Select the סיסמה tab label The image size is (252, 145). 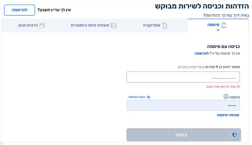click(x=213, y=25)
